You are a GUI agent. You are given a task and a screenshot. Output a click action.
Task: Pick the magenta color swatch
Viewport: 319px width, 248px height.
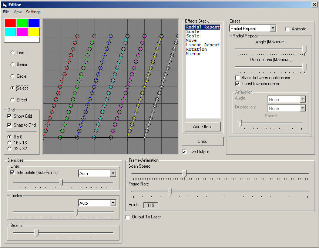click(x=22, y=32)
